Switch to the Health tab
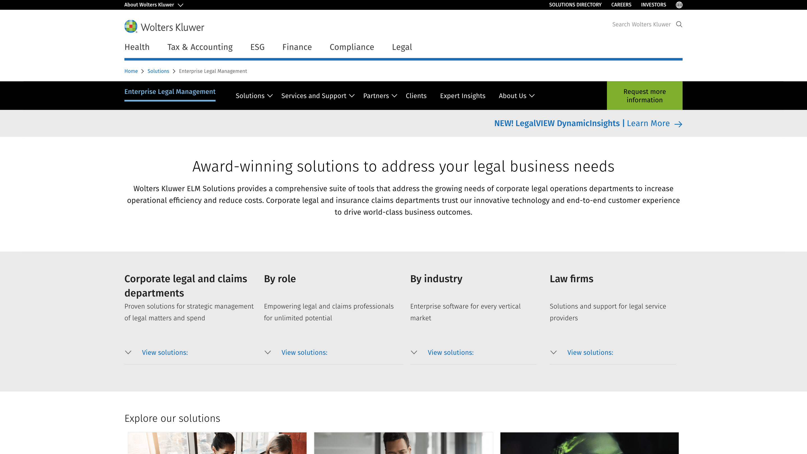The width and height of the screenshot is (807, 454). pos(137,47)
